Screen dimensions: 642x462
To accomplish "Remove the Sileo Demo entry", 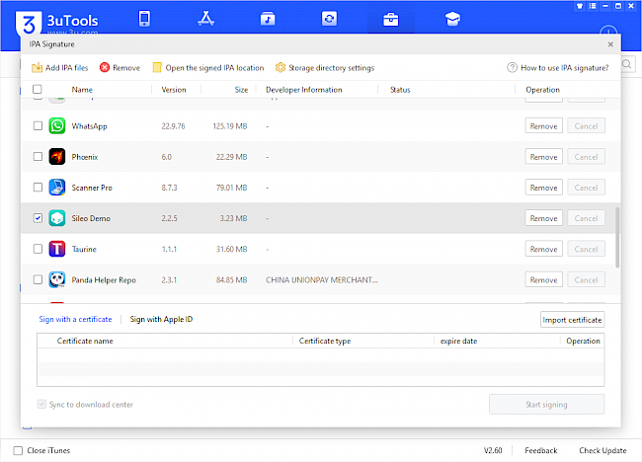I will coord(544,218).
